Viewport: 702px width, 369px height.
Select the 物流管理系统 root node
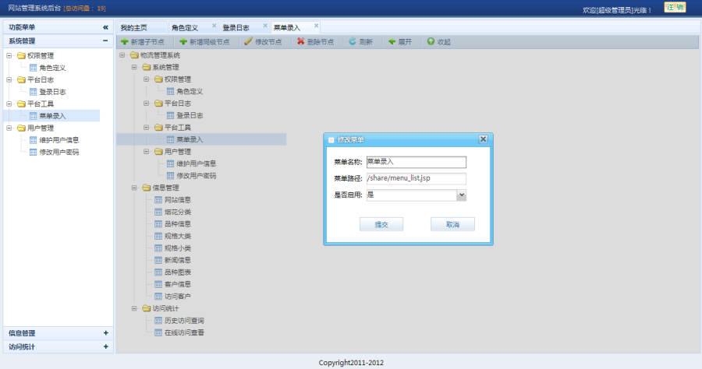click(x=160, y=55)
